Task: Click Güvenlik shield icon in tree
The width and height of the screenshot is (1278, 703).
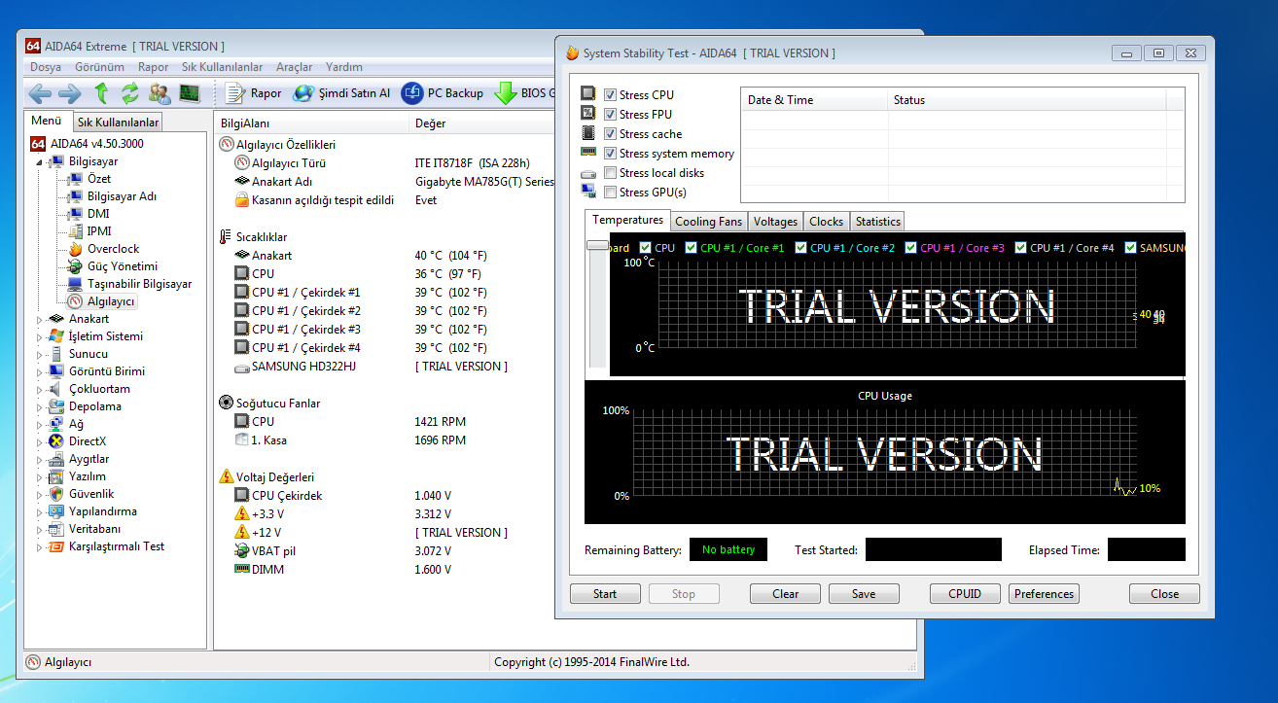Action: pos(56,494)
